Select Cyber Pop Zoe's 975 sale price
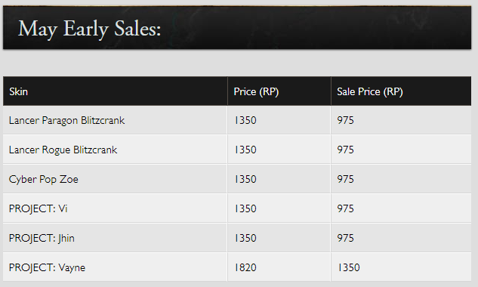Screen dimensions: 478x287 [345, 179]
